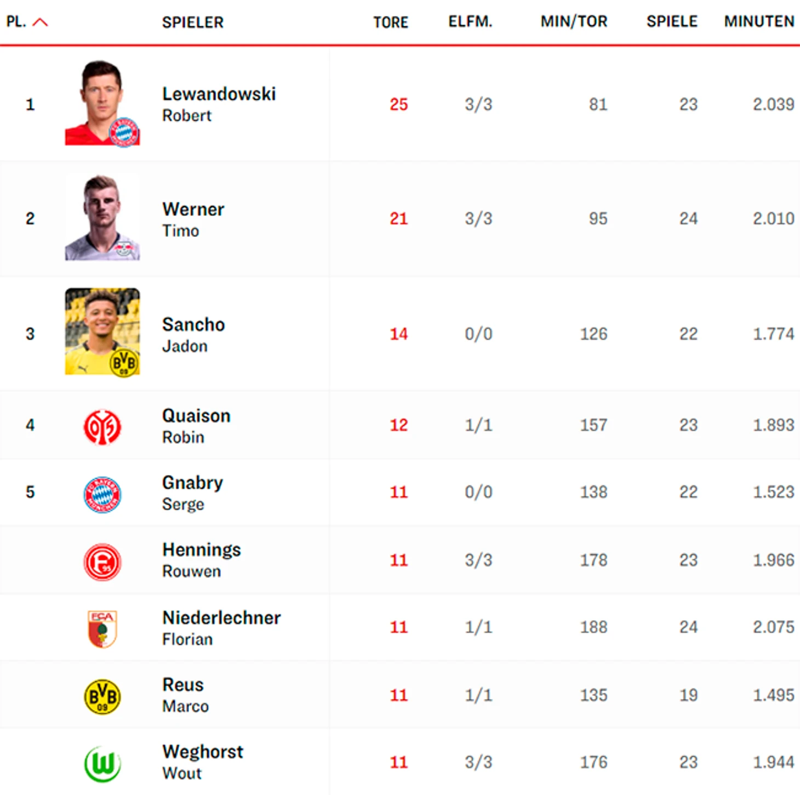This screenshot has width=800, height=795.
Task: Open Niederlechner Florian player link
Action: 221,627
